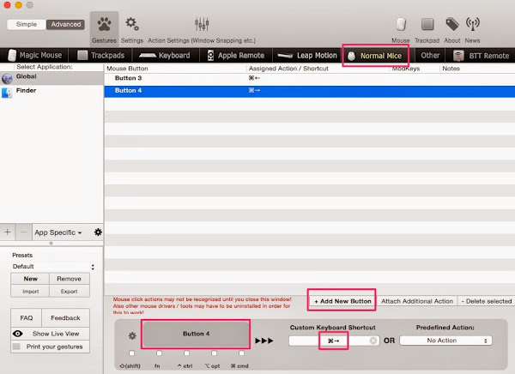Switch to Leap Motion tab
The width and height of the screenshot is (515, 374).
[307, 55]
